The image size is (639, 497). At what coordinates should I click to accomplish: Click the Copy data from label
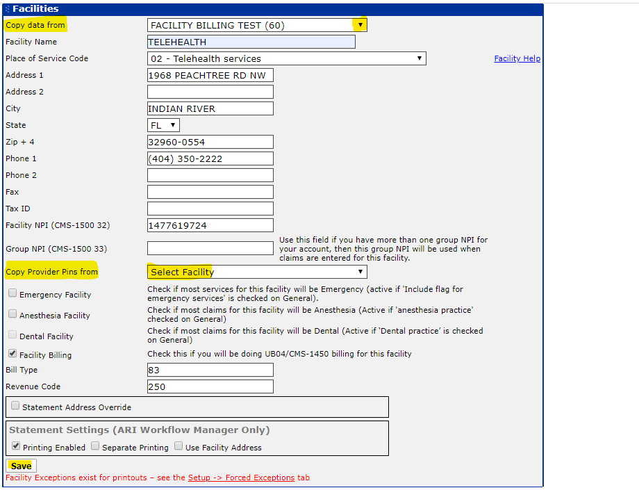[x=35, y=25]
